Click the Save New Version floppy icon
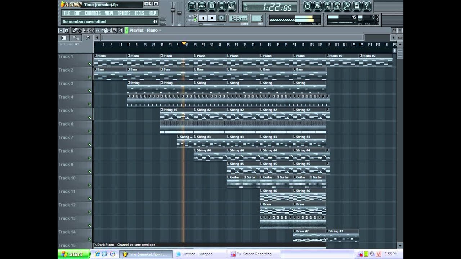This screenshot has height=259, width=461. [x=317, y=6]
